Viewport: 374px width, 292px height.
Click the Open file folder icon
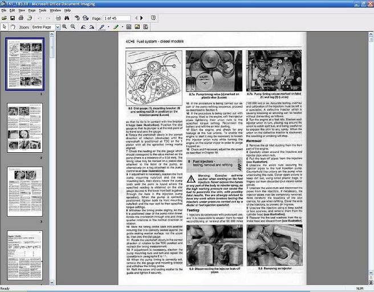[5, 18]
